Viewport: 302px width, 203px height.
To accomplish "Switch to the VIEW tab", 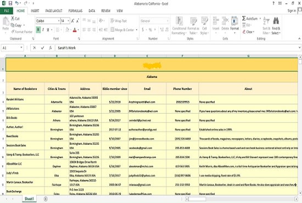I will tap(120, 11).
